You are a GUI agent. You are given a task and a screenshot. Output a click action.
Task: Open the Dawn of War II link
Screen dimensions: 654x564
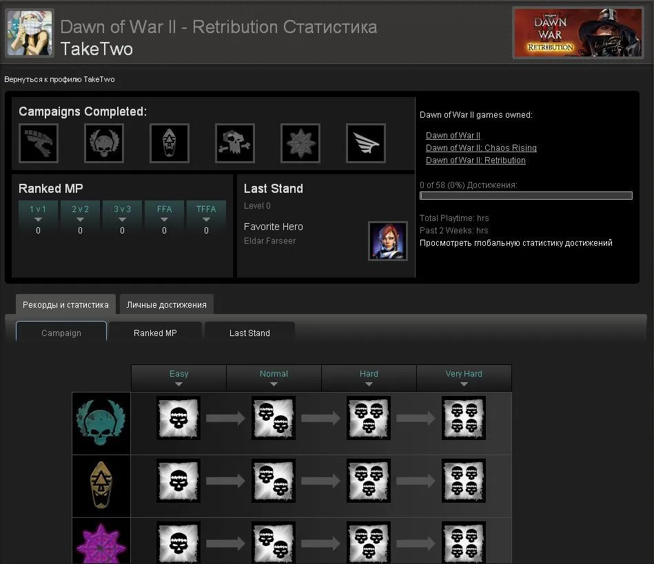click(453, 136)
